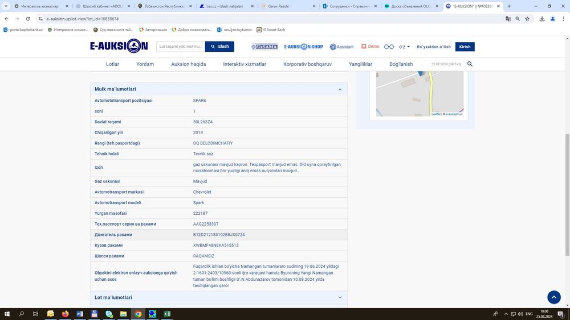
Task: Toggle the accessibility glasses icon
Action: point(389,47)
